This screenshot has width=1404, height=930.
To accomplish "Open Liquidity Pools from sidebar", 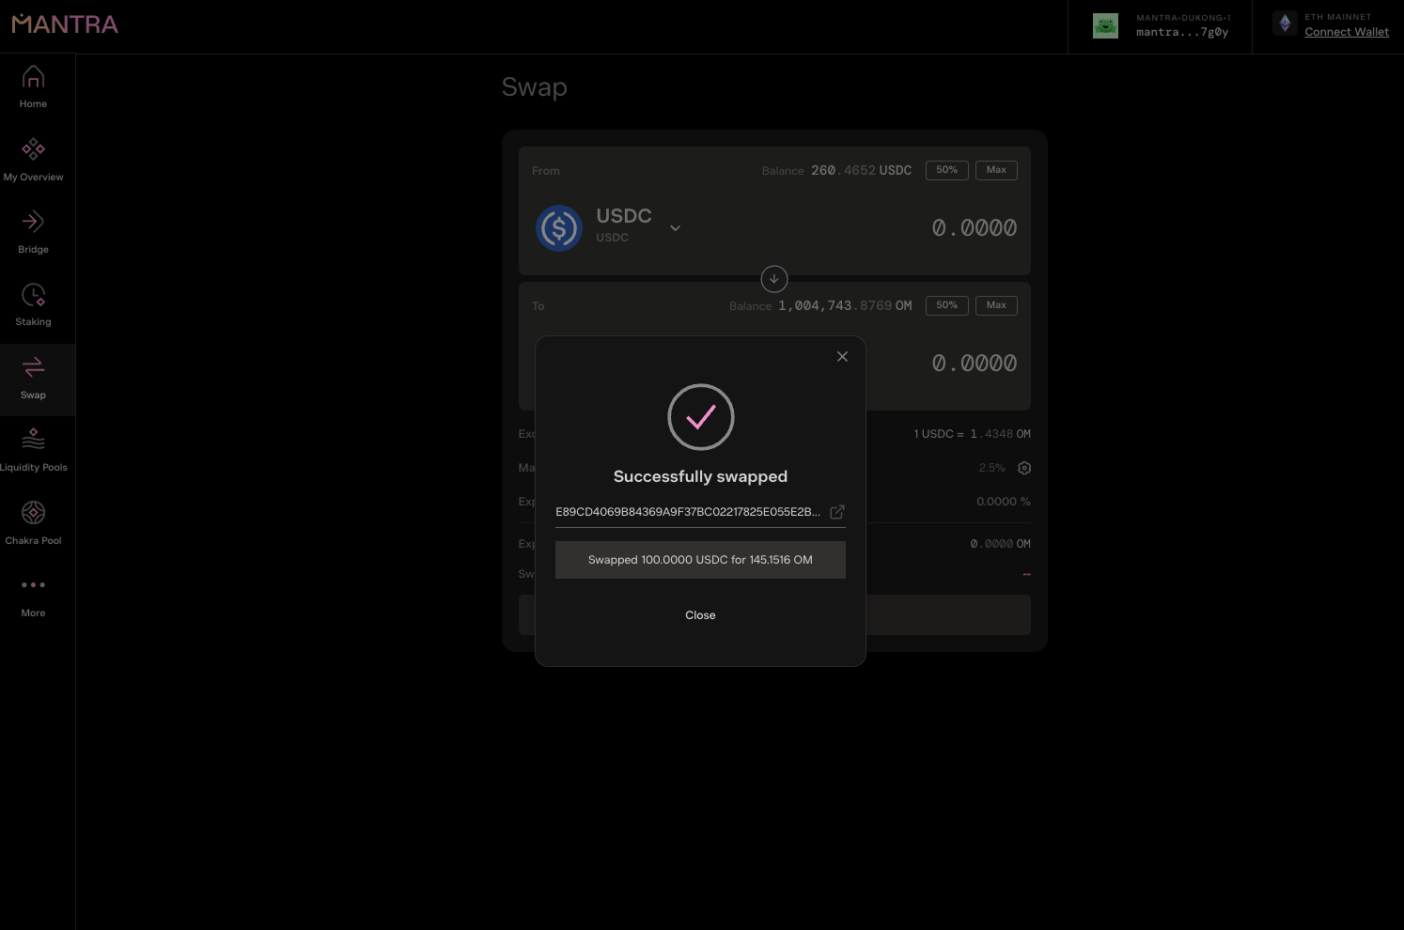I will click(33, 450).
